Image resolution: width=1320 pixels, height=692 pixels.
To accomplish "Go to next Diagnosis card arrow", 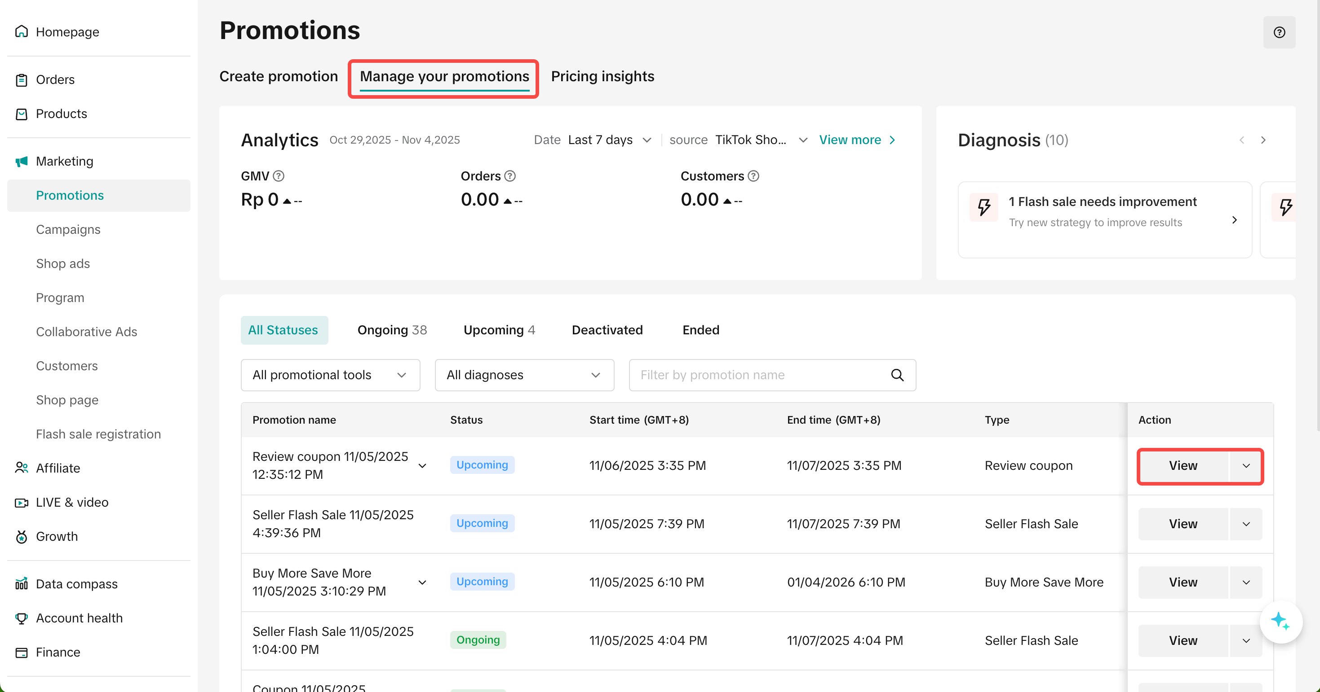I will pyautogui.click(x=1263, y=140).
